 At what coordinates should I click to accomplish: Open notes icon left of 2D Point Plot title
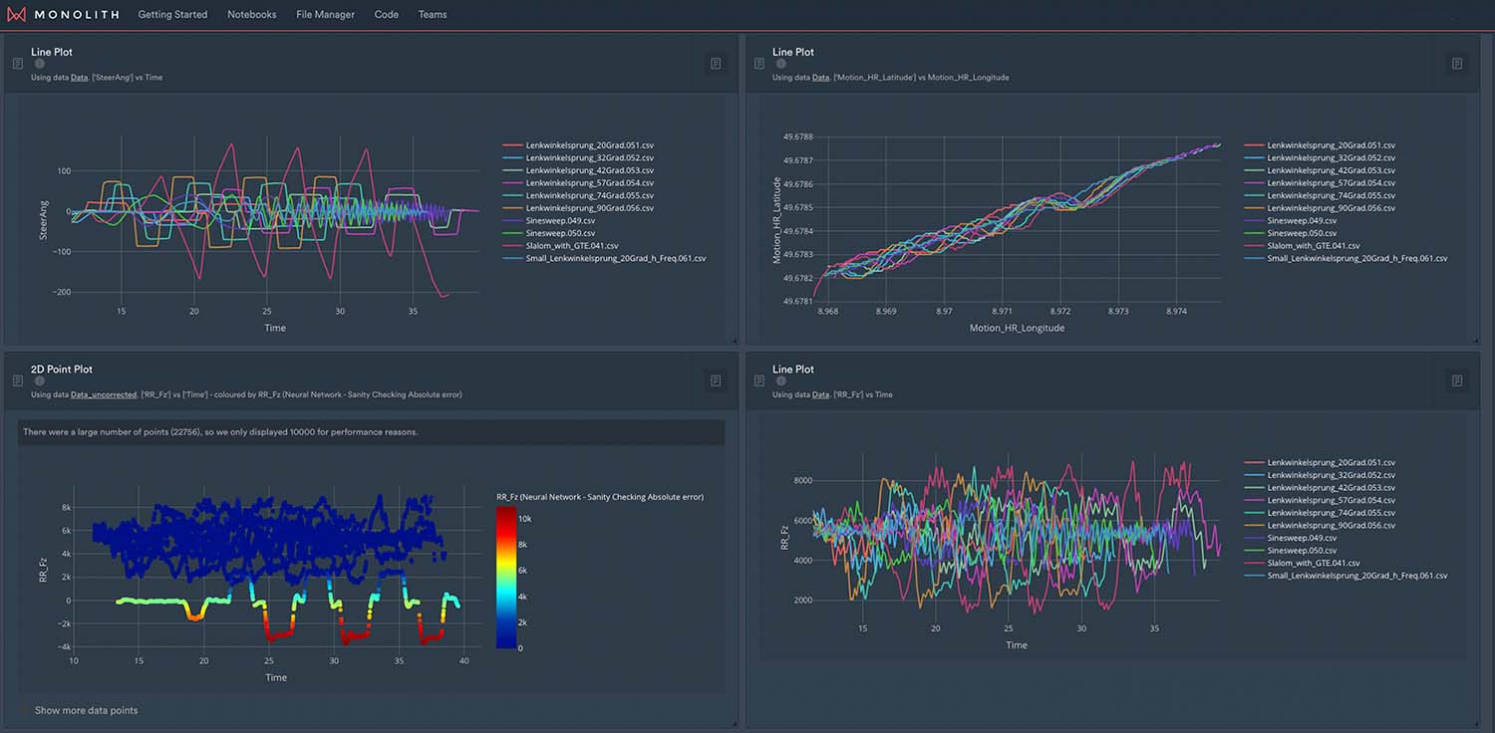tap(18, 381)
